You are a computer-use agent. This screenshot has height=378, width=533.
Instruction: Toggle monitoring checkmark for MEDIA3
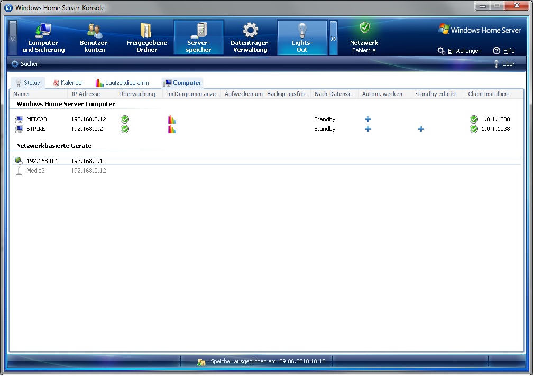(125, 119)
